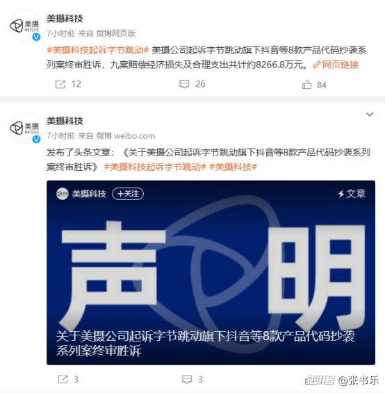The image size is (385, 393).
Task: Open #美摄科技起诉字节跳动# hashtag in first post
Action: (98, 50)
